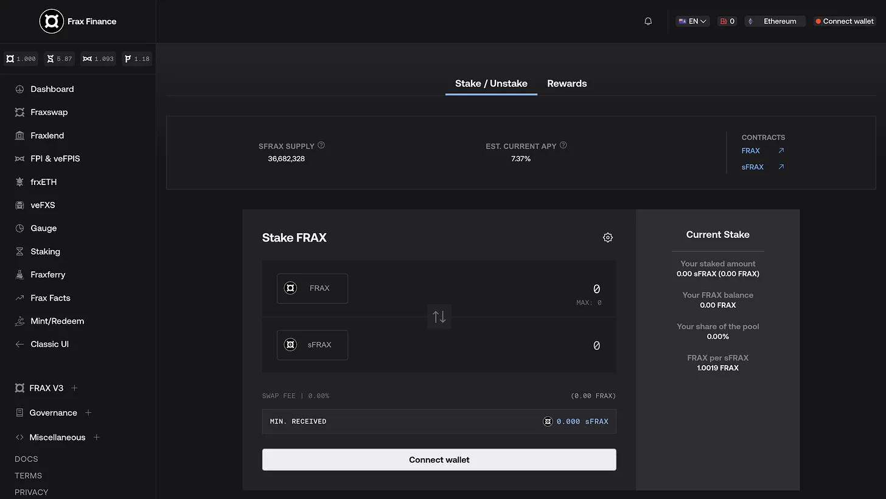
Task: Click the Frax Facts chart icon
Action: pyautogui.click(x=19, y=298)
